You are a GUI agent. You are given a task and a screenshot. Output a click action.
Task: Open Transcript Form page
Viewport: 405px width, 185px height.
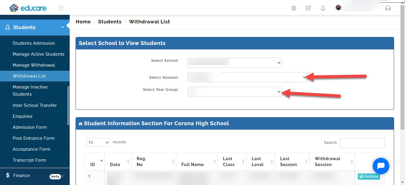click(29, 160)
